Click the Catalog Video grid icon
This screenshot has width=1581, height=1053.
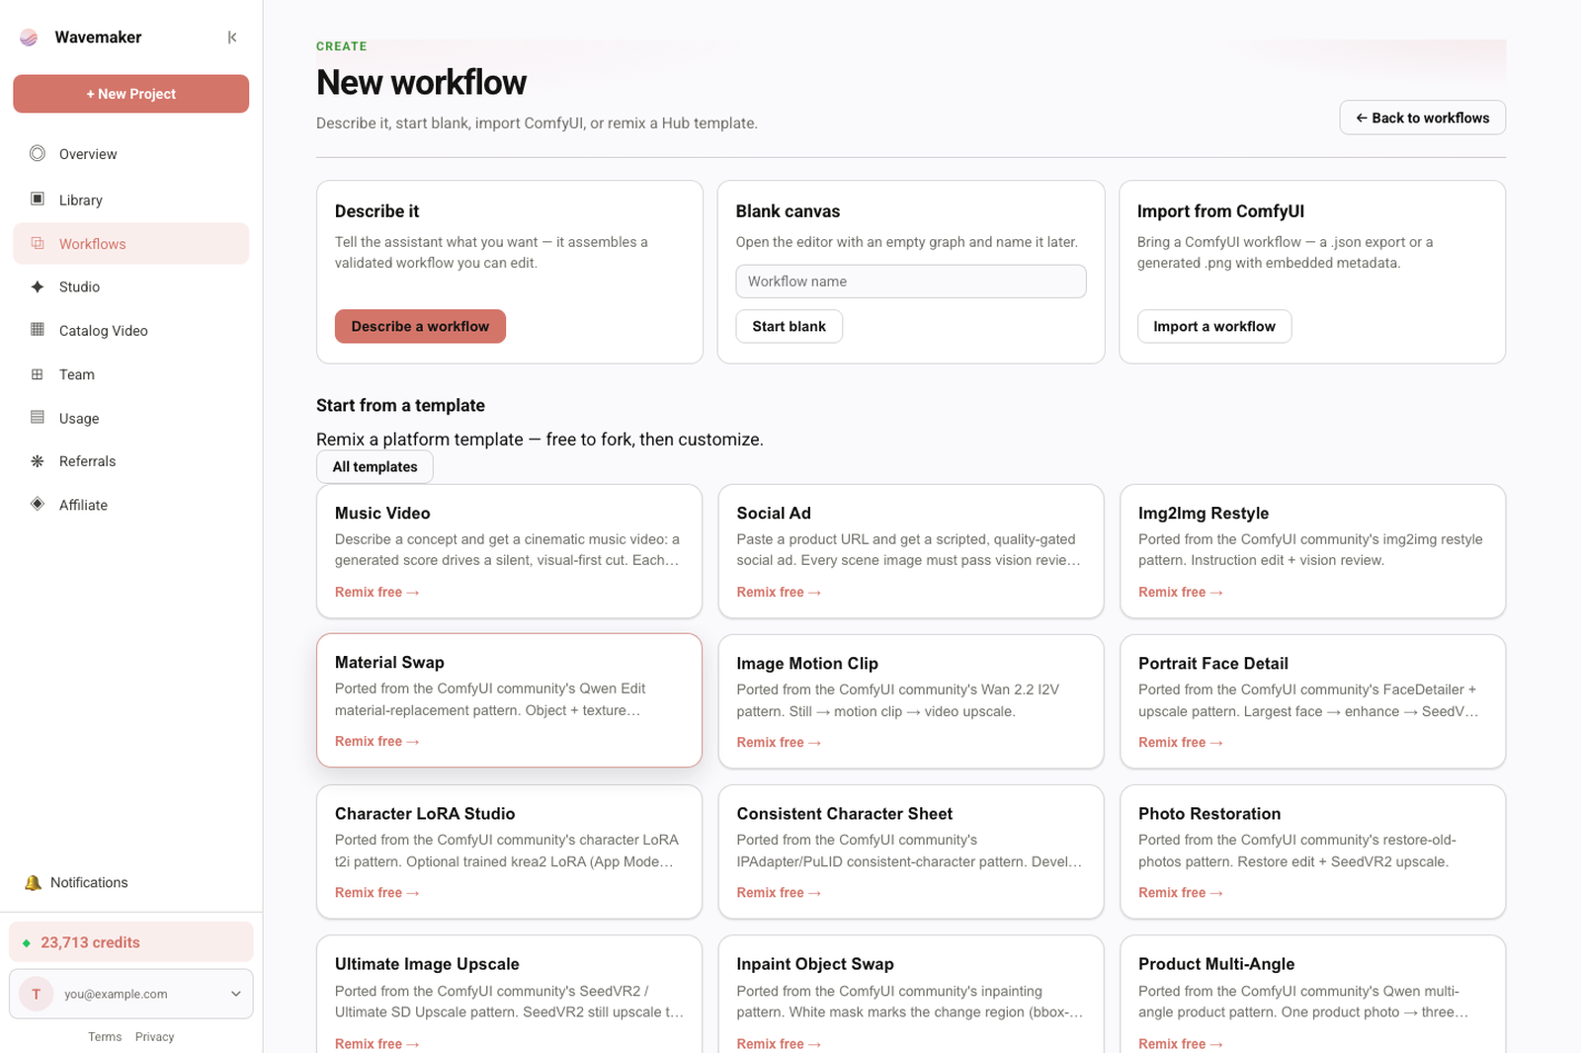click(x=38, y=330)
